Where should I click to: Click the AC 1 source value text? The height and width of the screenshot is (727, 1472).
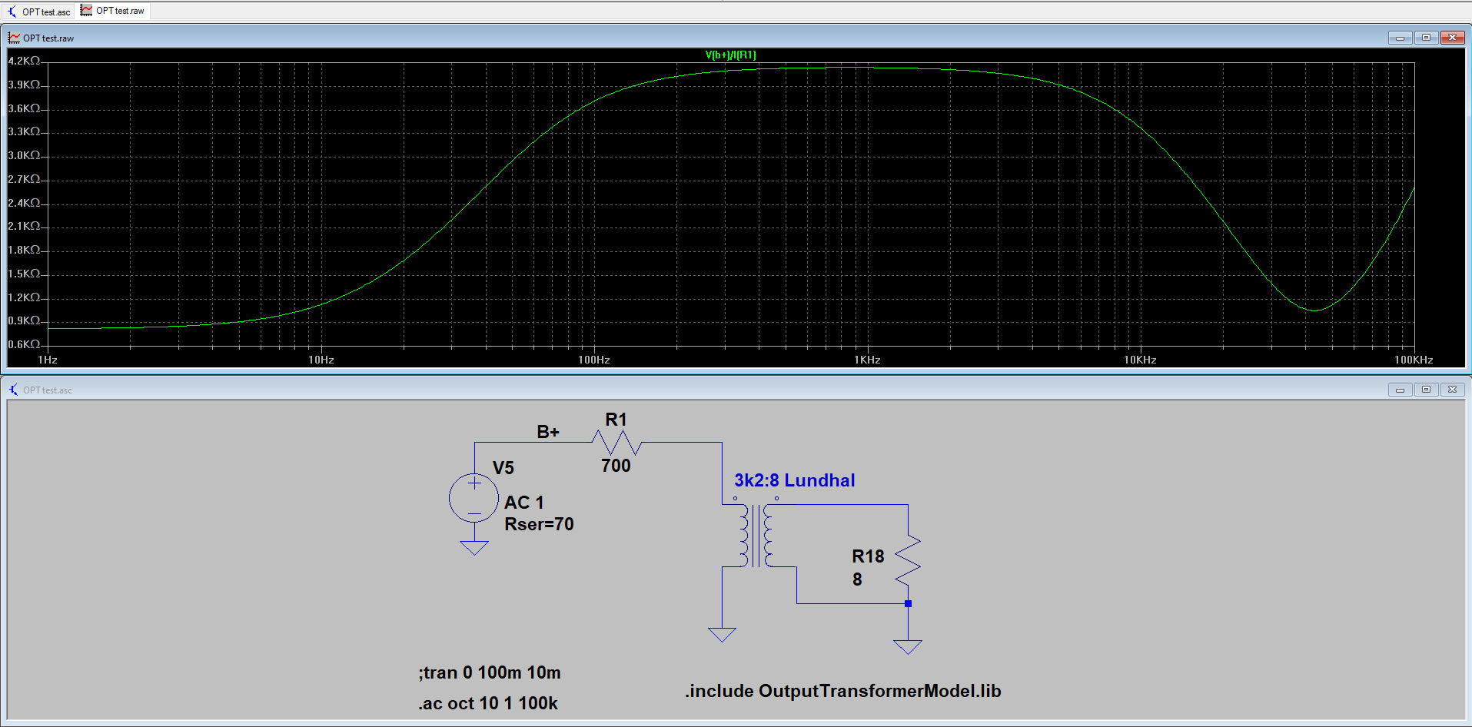(x=524, y=503)
